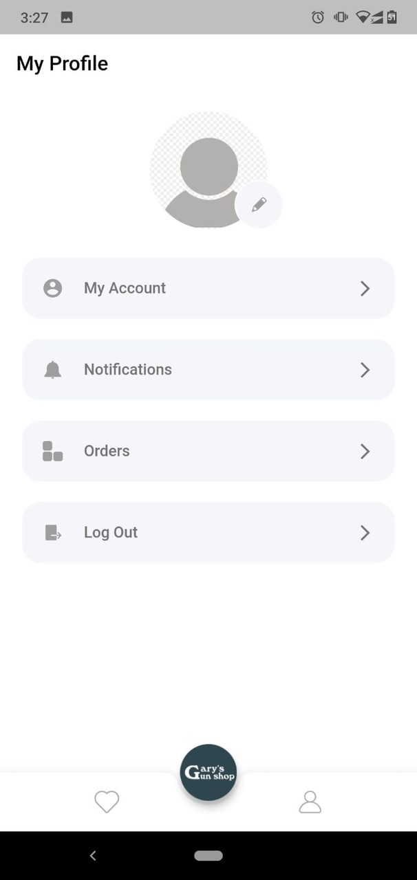Tap the Android home pill button

tap(208, 856)
